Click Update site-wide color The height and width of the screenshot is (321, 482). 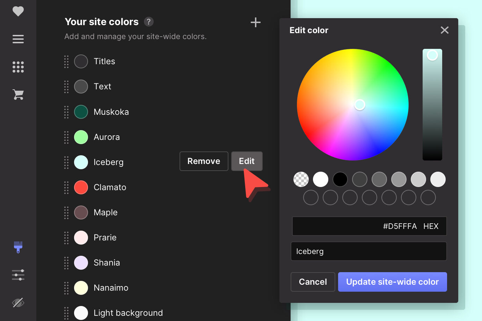coord(392,282)
